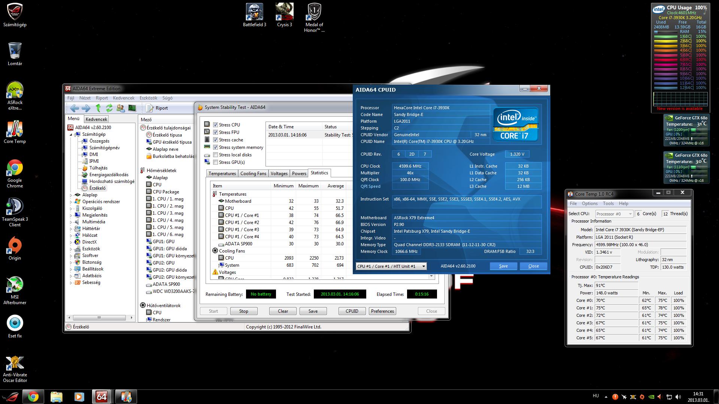Switch to Voltages tab
The width and height of the screenshot is (719, 404).
pos(279,174)
